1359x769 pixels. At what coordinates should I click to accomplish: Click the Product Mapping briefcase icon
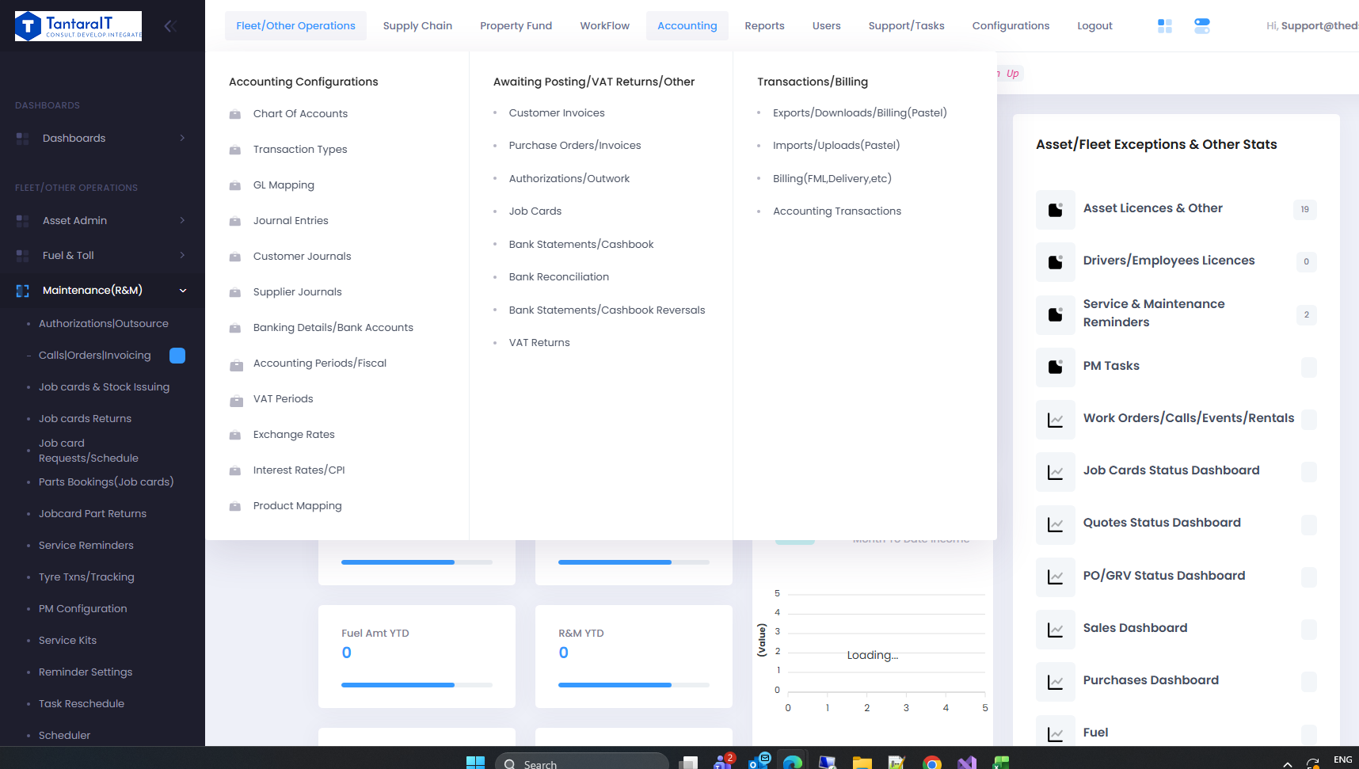[x=235, y=506]
